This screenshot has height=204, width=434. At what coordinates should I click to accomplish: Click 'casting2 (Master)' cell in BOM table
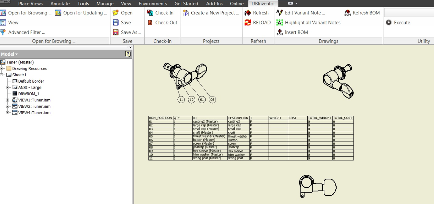210,122
